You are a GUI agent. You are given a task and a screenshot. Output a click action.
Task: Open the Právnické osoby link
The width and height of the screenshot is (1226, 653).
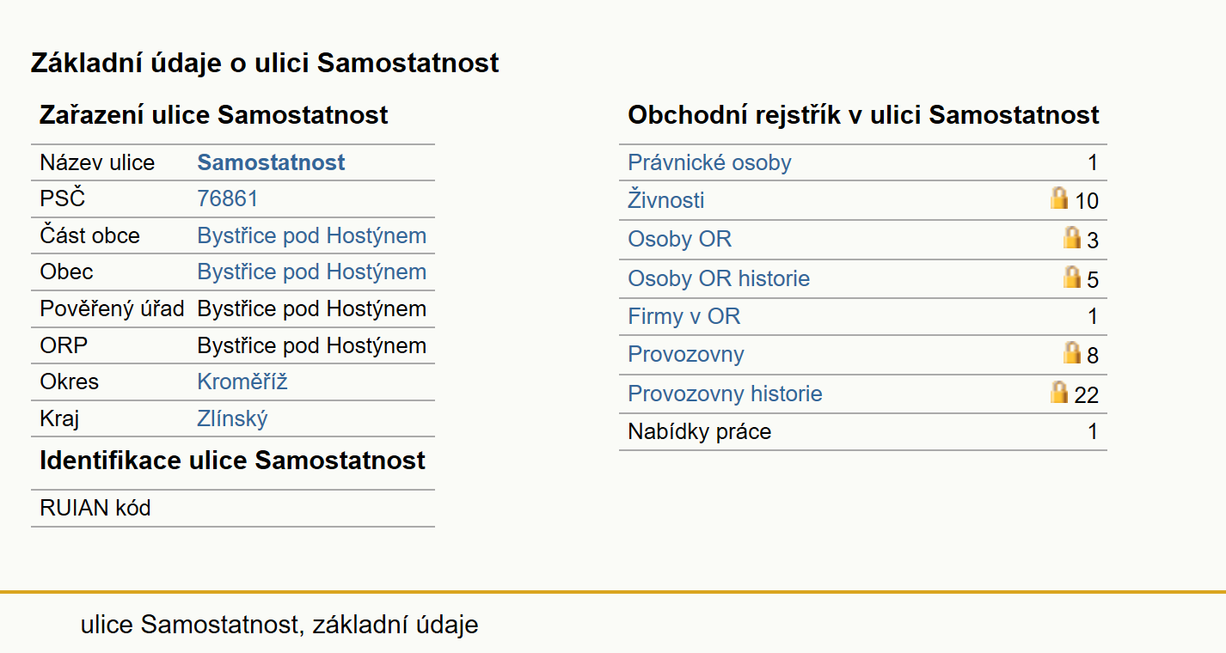coord(709,162)
